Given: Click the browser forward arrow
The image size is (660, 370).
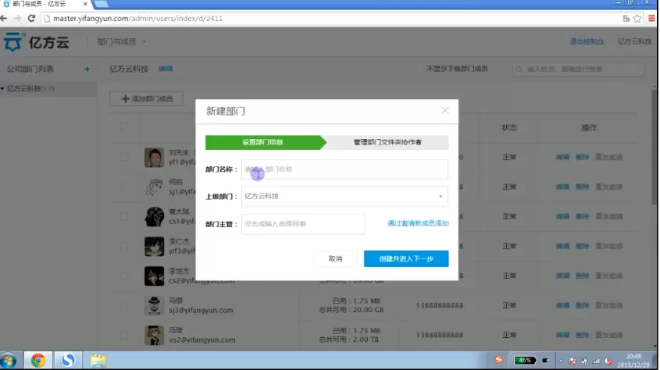Looking at the screenshot, I should point(17,18).
